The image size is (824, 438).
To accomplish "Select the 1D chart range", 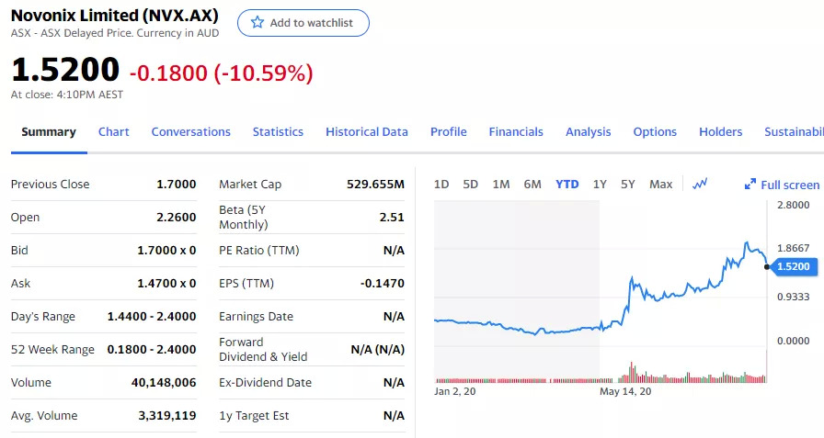I will pyautogui.click(x=441, y=184).
